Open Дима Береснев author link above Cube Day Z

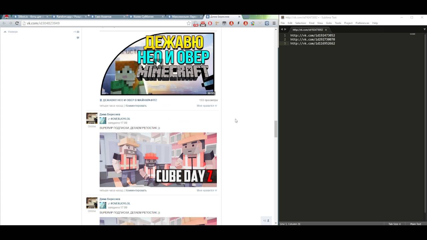tap(110, 114)
